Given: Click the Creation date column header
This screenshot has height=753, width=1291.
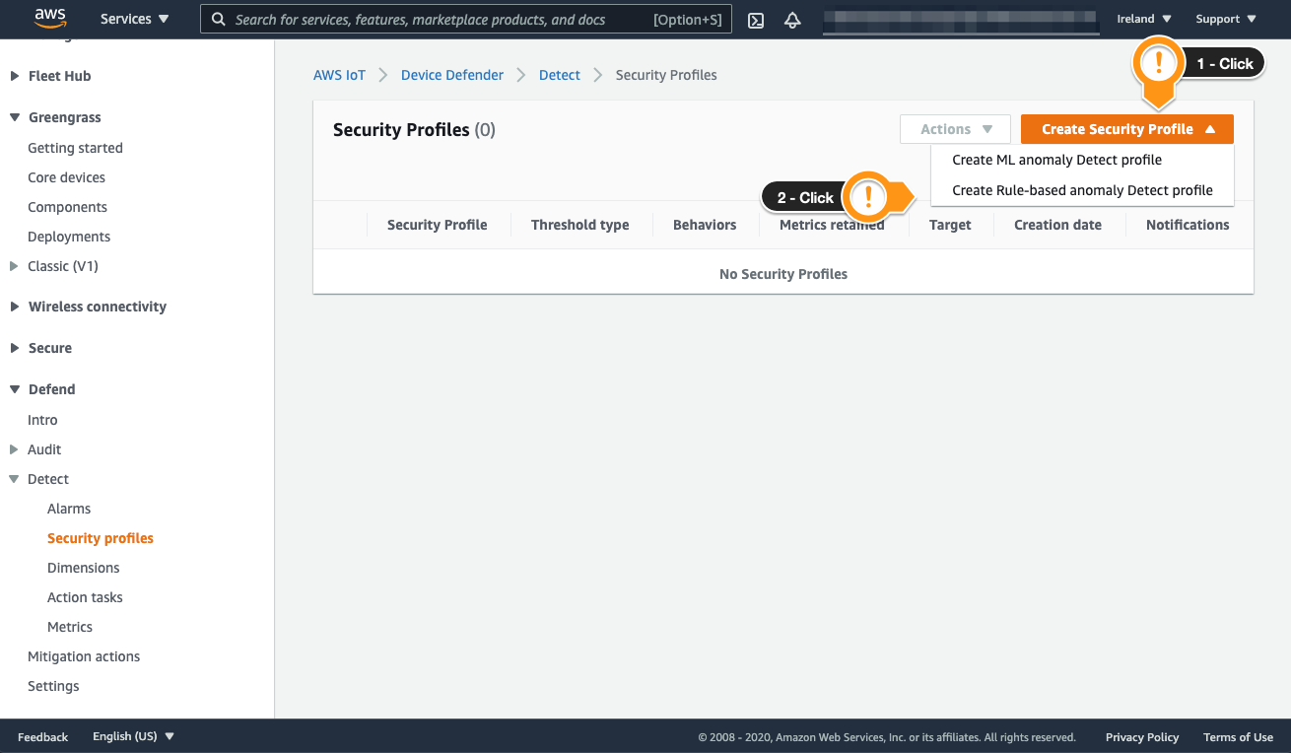Looking at the screenshot, I should tap(1057, 225).
